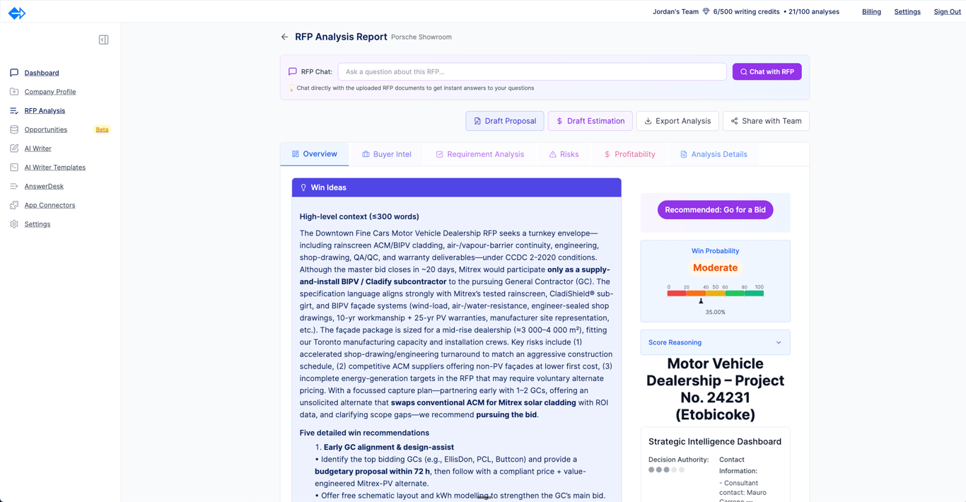Click the AnswerDesk sidebar icon
The image size is (966, 502).
point(14,186)
